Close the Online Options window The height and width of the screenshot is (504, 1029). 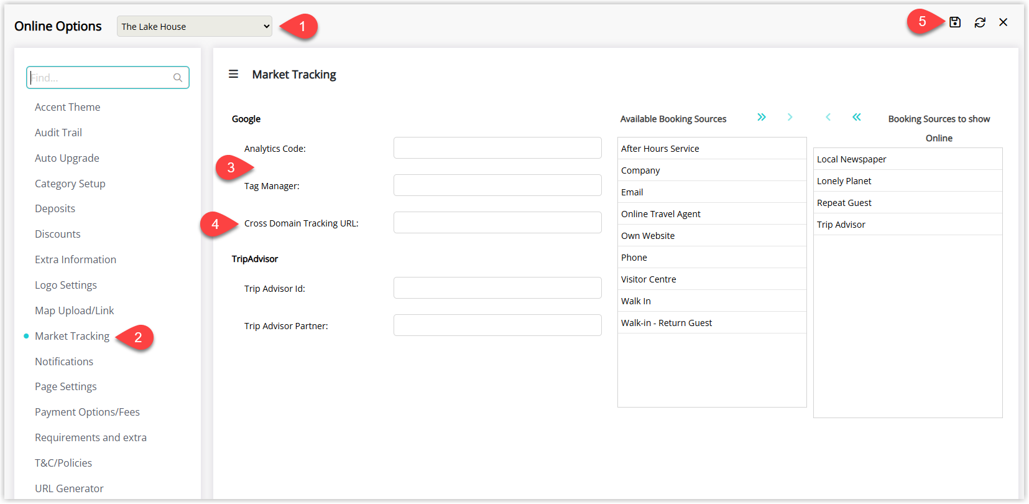1004,22
